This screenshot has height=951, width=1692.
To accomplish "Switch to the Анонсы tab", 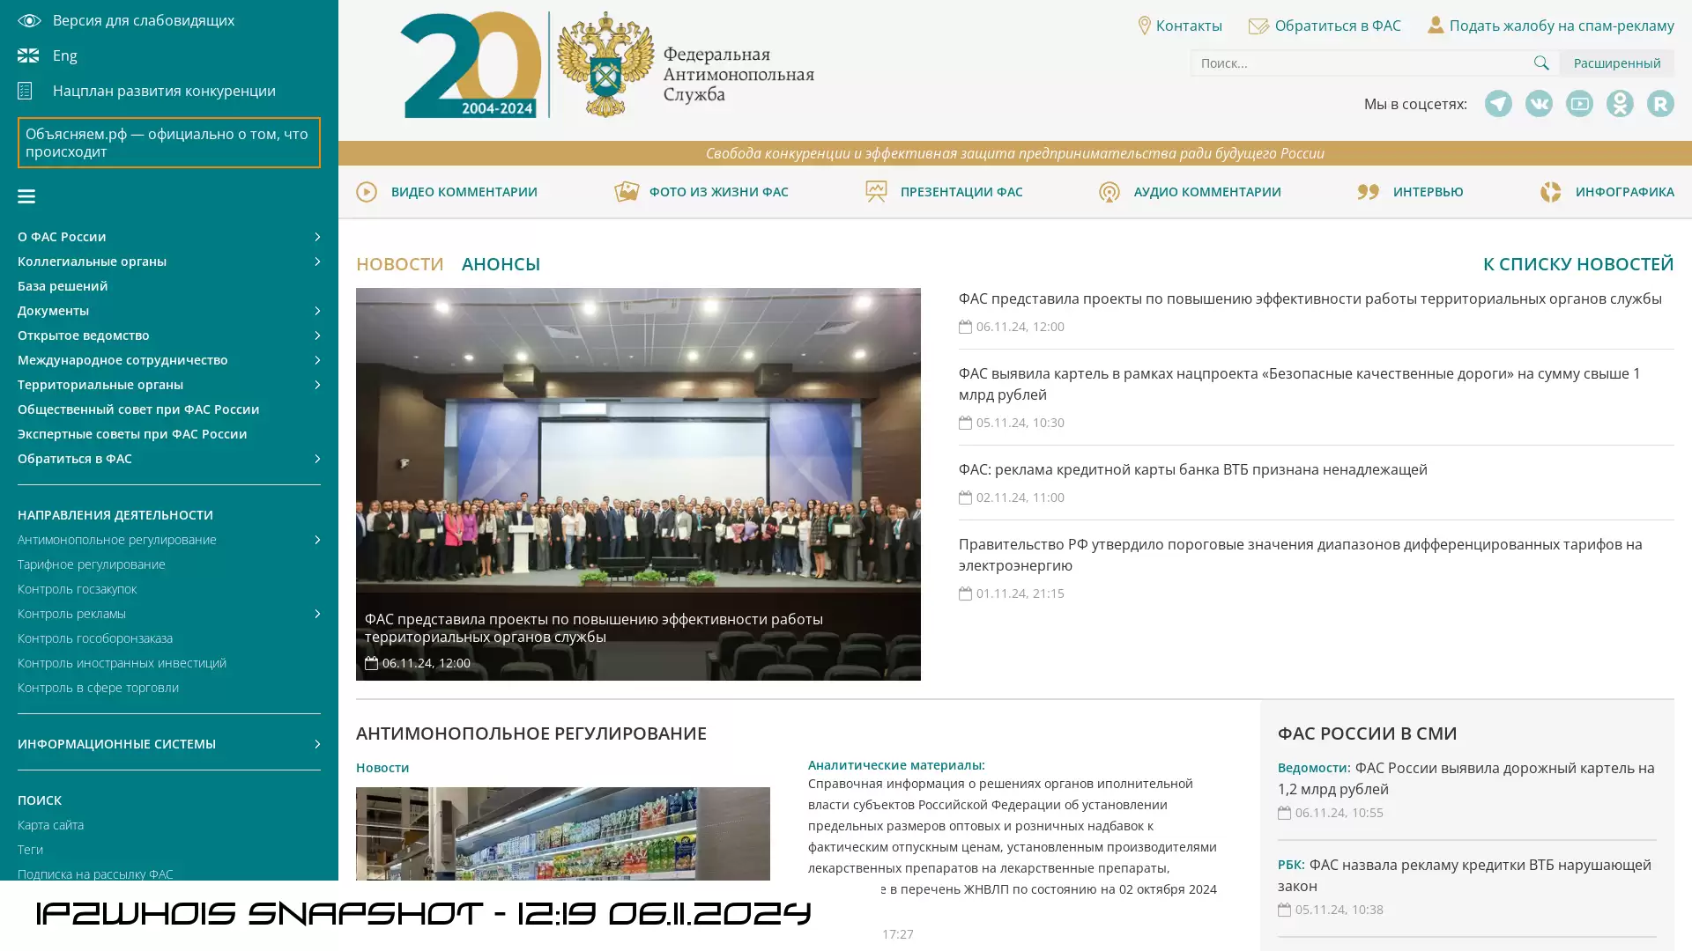I will pos(501,264).
